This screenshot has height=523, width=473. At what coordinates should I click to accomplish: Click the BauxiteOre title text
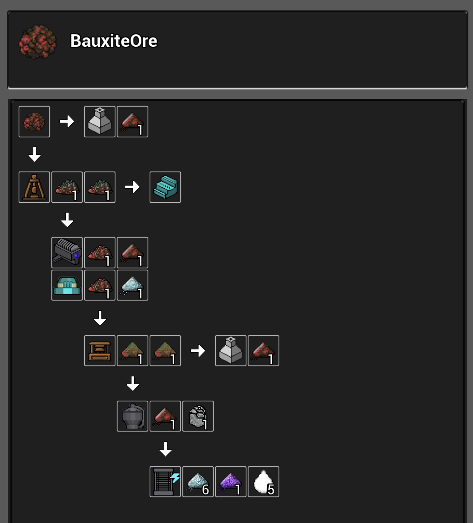[114, 41]
